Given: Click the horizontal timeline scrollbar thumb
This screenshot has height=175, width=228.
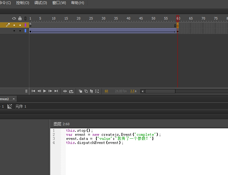Looking at the screenshot, I should click(x=160, y=91).
